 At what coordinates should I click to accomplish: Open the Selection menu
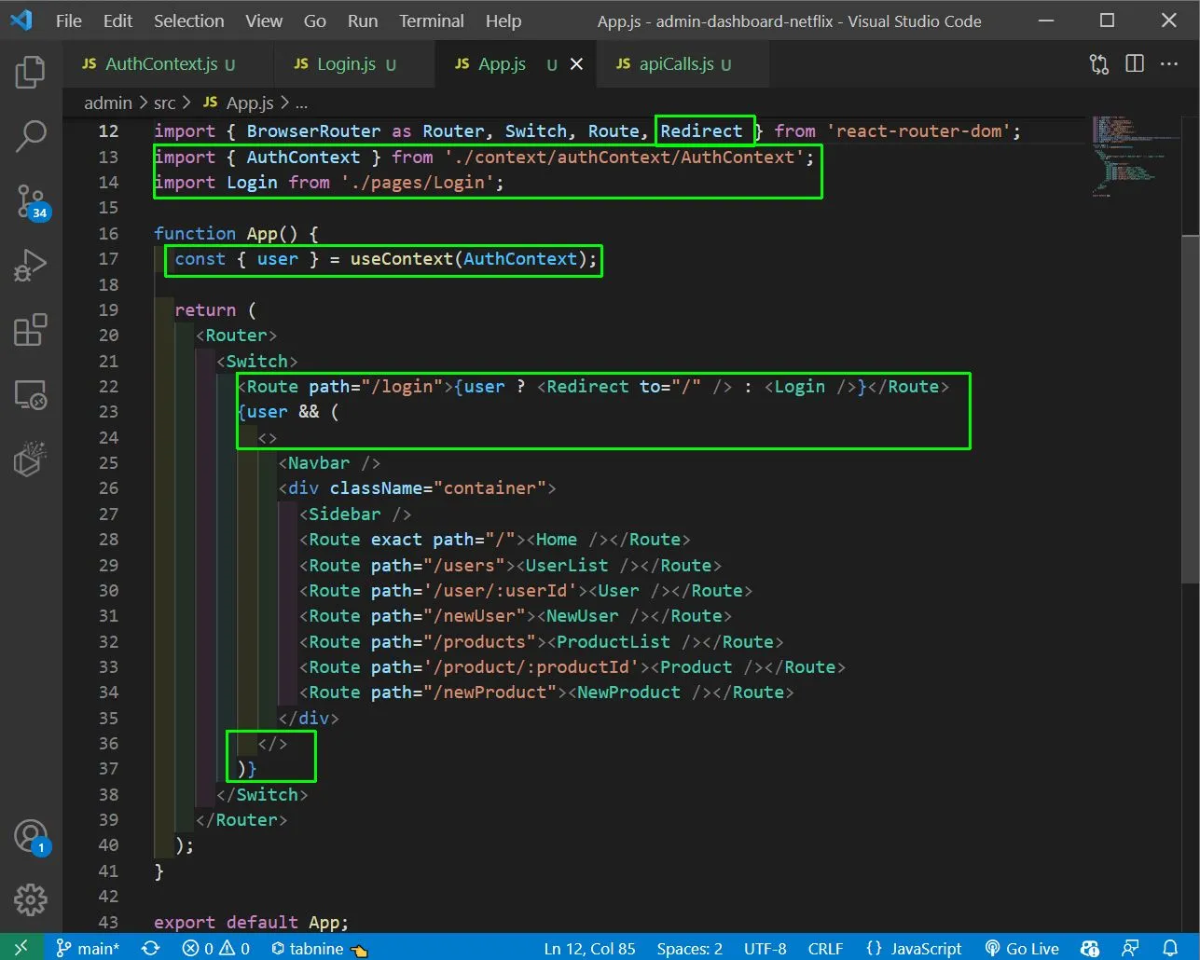(x=188, y=21)
